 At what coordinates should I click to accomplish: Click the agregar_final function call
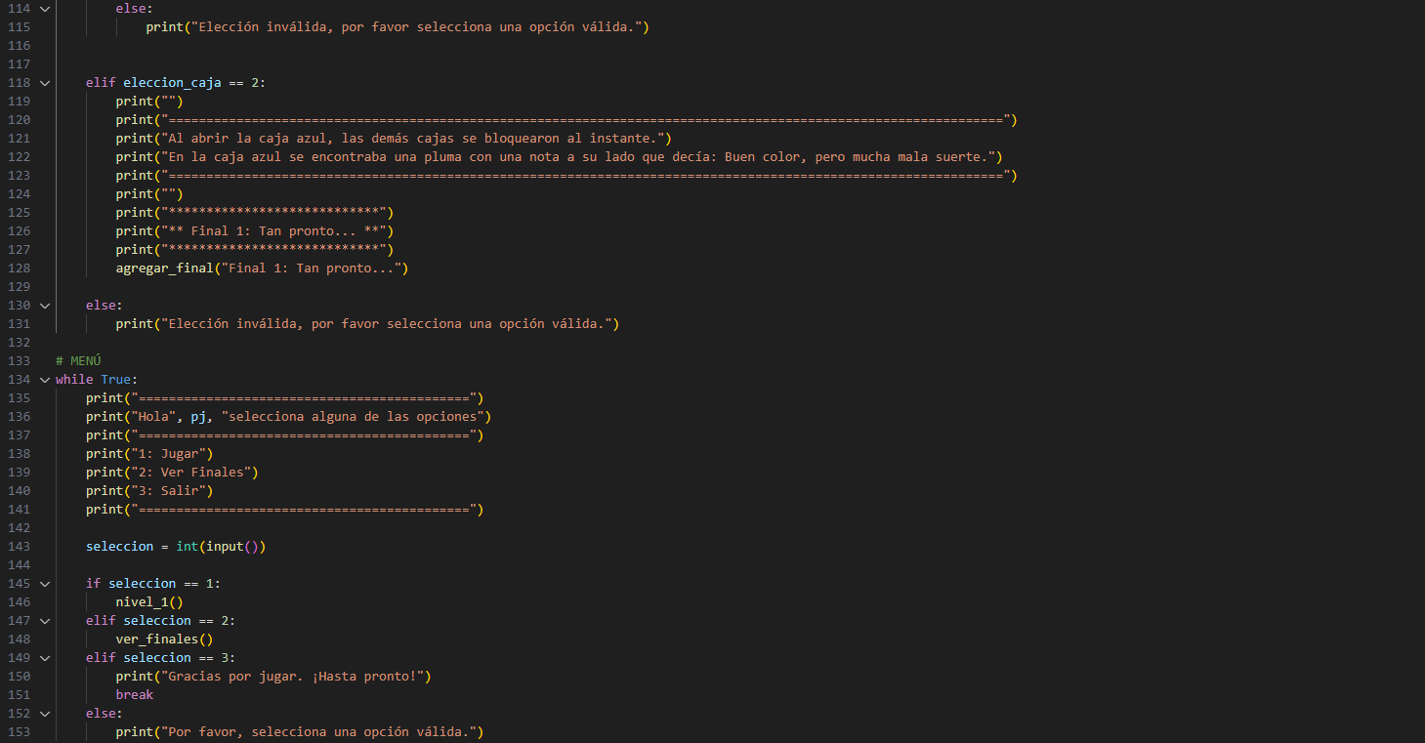pos(163,268)
